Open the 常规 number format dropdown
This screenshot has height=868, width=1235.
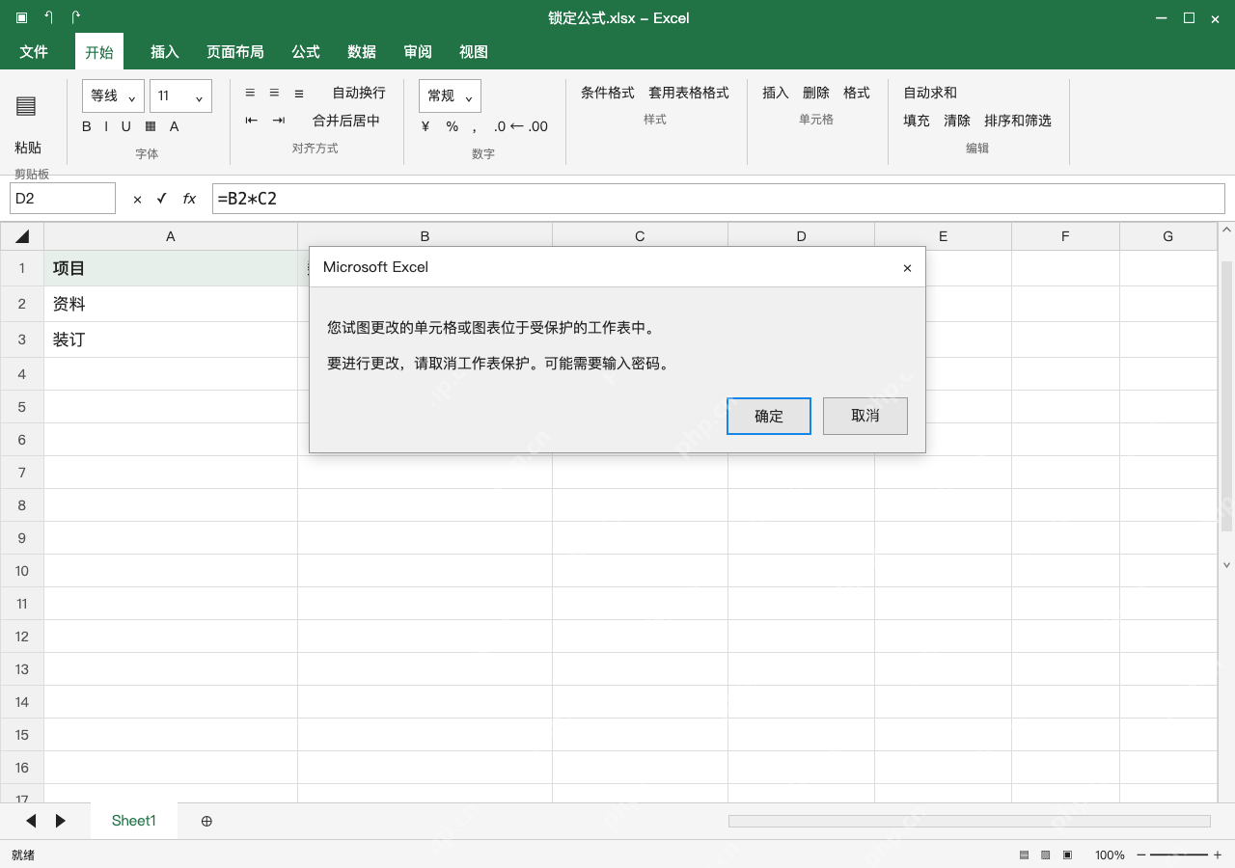point(450,96)
